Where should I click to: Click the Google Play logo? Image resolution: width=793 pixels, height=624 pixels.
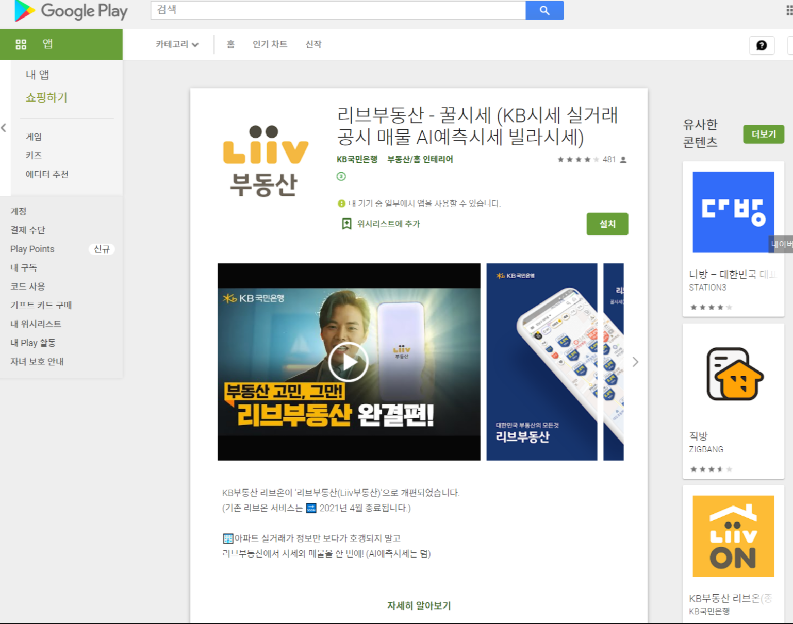[x=71, y=11]
